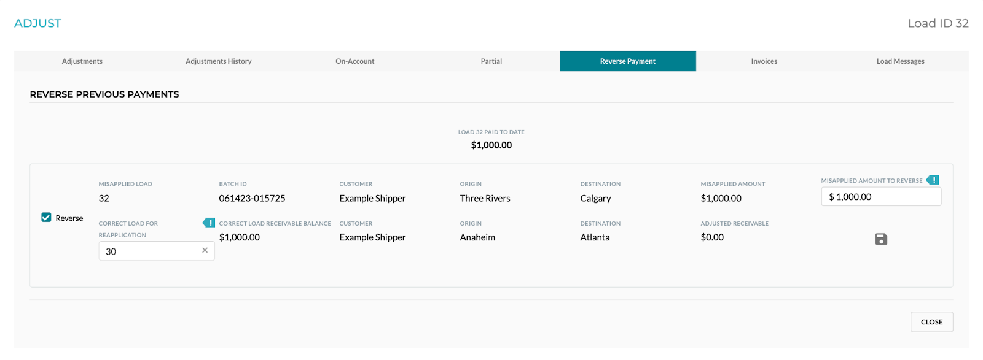Open the Adjustments tab
983x360 pixels.
pyautogui.click(x=82, y=61)
